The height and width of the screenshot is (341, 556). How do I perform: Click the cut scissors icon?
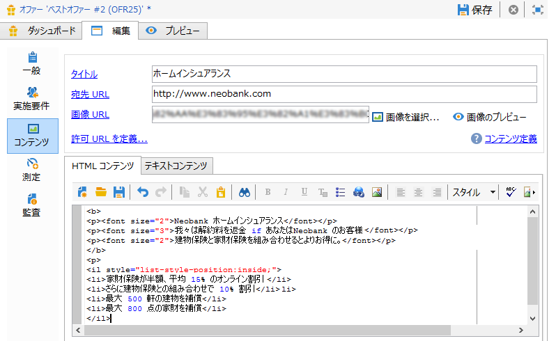pyautogui.click(x=203, y=192)
